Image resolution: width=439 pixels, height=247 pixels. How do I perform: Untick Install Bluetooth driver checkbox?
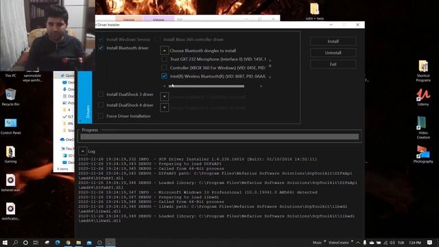click(101, 48)
